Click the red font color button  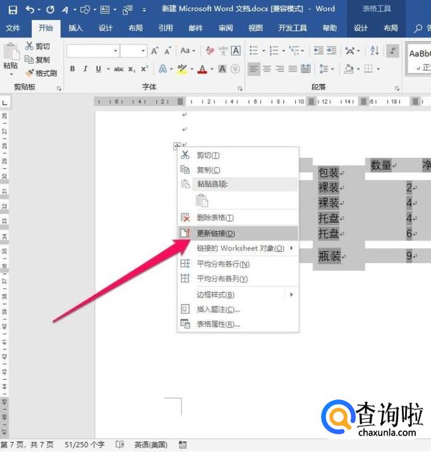[x=202, y=69]
